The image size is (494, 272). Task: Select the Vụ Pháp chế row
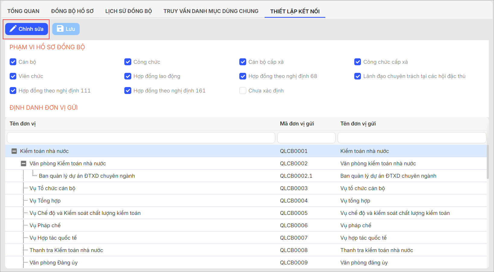(x=45, y=225)
